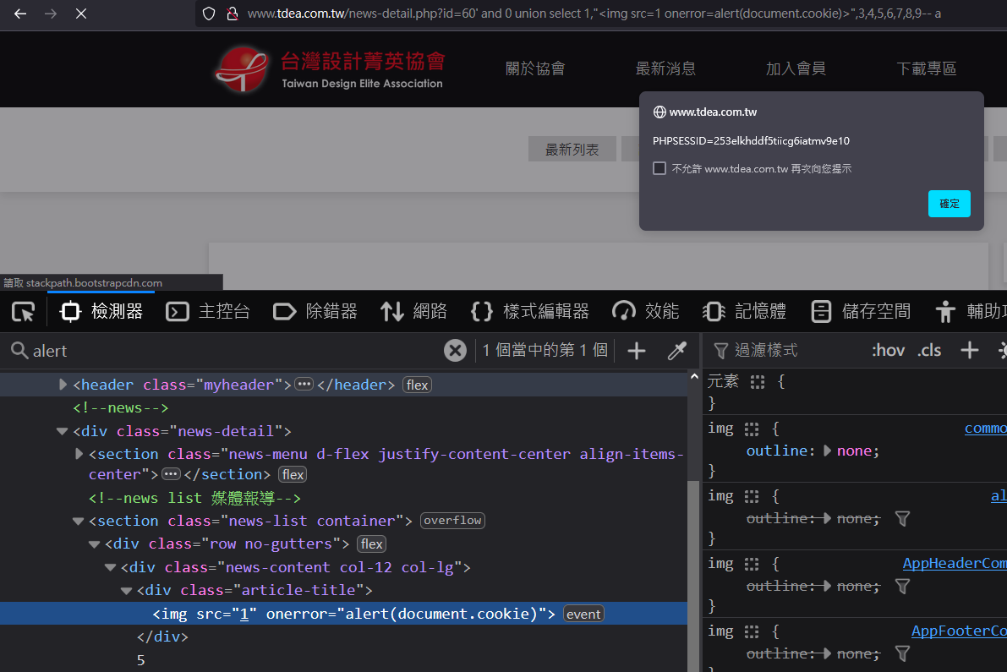Screen dimensions: 1007x672
Task: Check the 不允許 www.tdea.com.tw 再次向您提示 box
Action: coord(659,168)
